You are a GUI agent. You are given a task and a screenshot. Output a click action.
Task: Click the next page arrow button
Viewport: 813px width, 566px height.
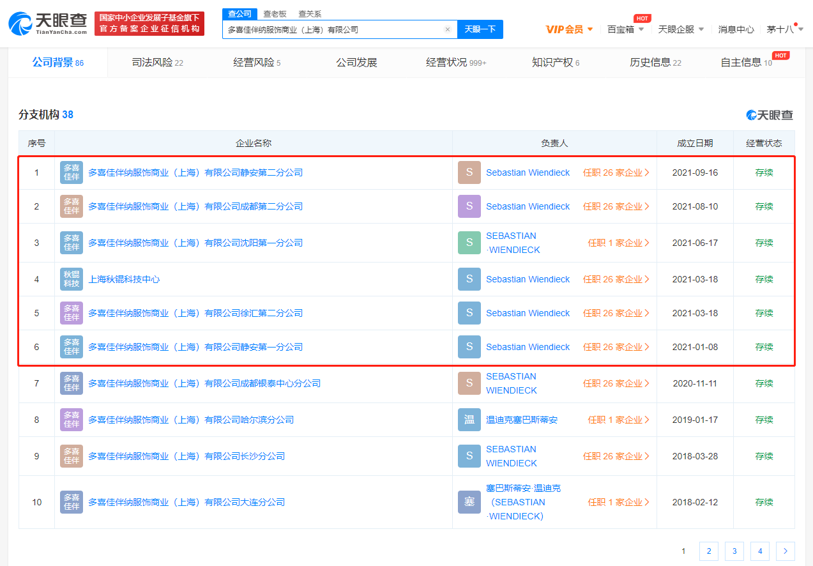click(x=786, y=551)
